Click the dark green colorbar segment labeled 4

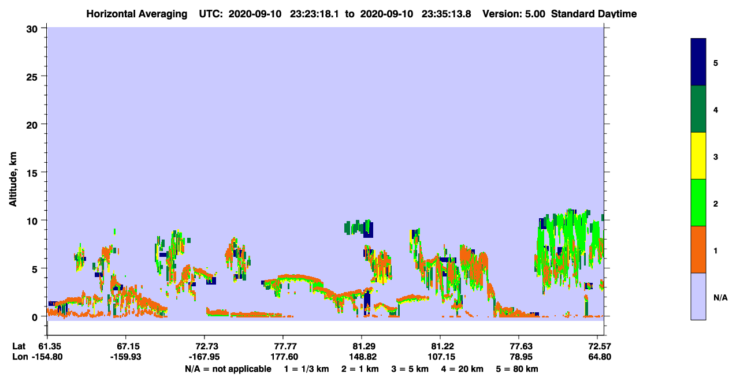[698, 109]
